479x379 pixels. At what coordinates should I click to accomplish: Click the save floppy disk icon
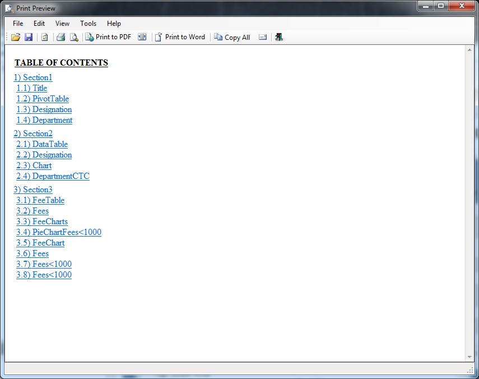tap(29, 37)
